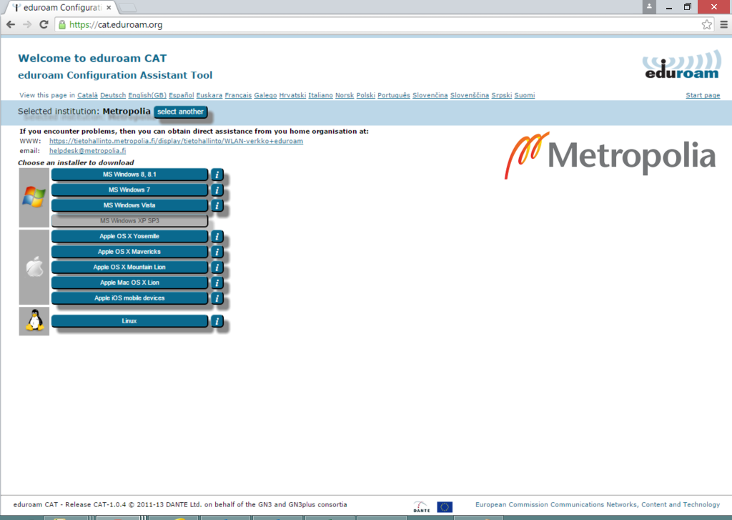Open info for Apple iOS mobile devices
The width and height of the screenshot is (732, 520).
pos(217,298)
